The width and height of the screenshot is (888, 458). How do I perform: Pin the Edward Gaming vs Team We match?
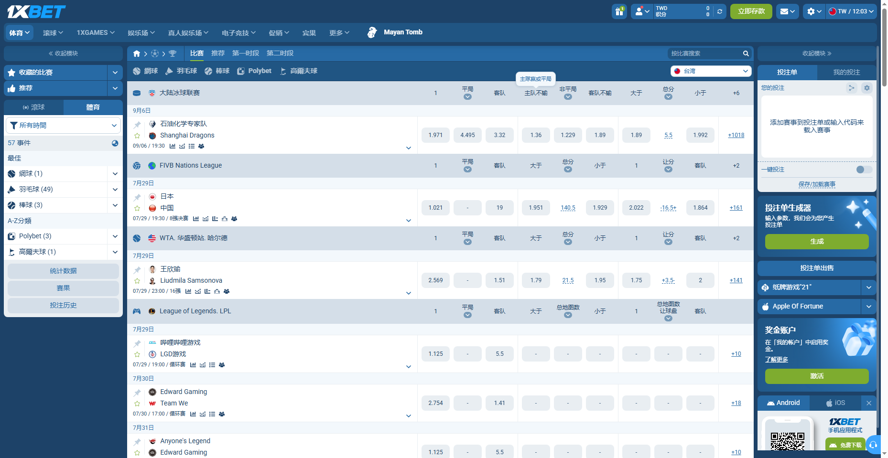137,393
